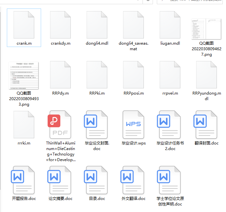Select the 开题报告.doc Word icon
This screenshot has width=226, height=212.
(23, 180)
